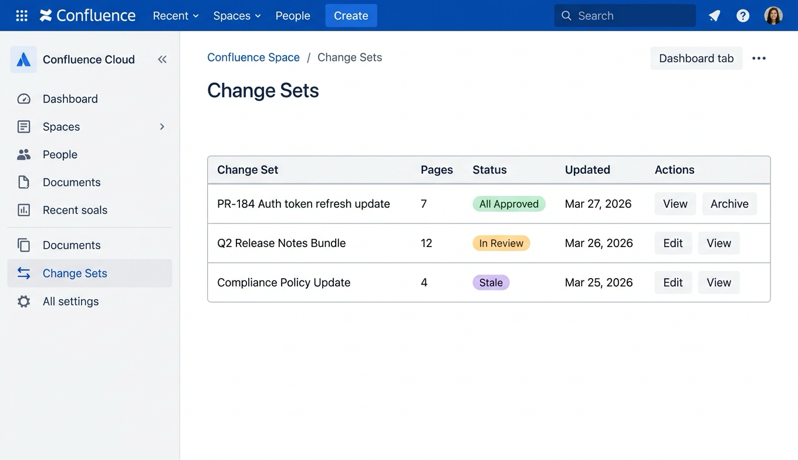
Task: Select People in the top navigation
Action: pyautogui.click(x=293, y=16)
